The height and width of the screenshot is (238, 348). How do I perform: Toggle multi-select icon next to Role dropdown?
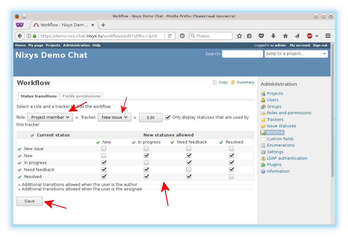pyautogui.click(x=77, y=118)
